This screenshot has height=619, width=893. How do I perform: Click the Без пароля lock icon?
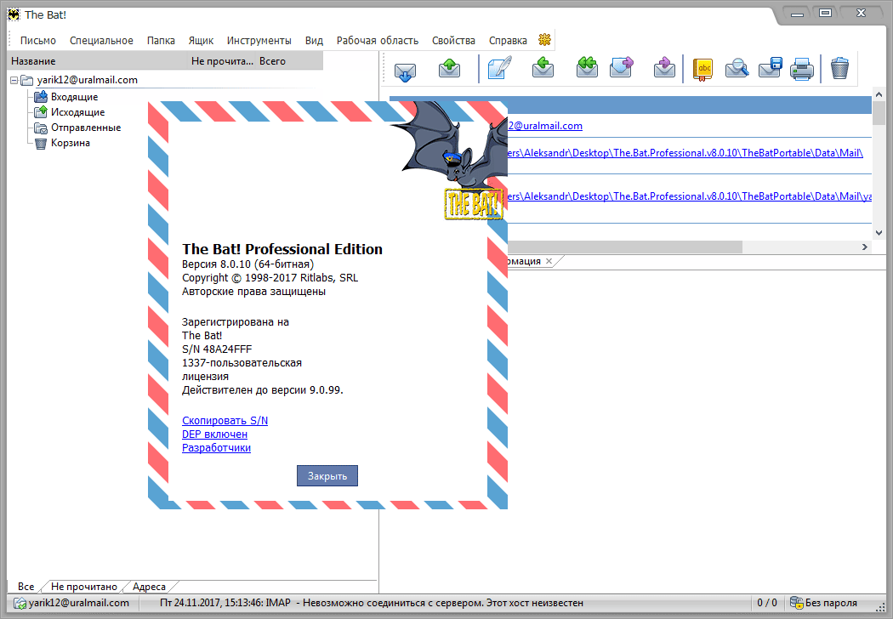coord(796,603)
